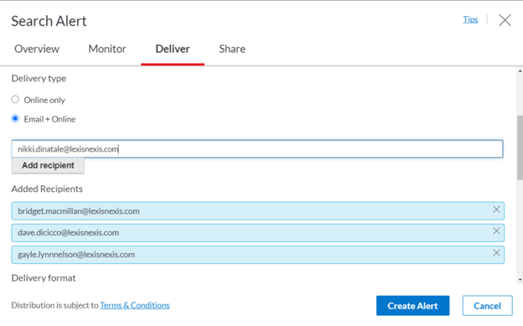Image resolution: width=523 pixels, height=326 pixels.
Task: Click the scrollbar up arrow
Action: pyautogui.click(x=520, y=71)
